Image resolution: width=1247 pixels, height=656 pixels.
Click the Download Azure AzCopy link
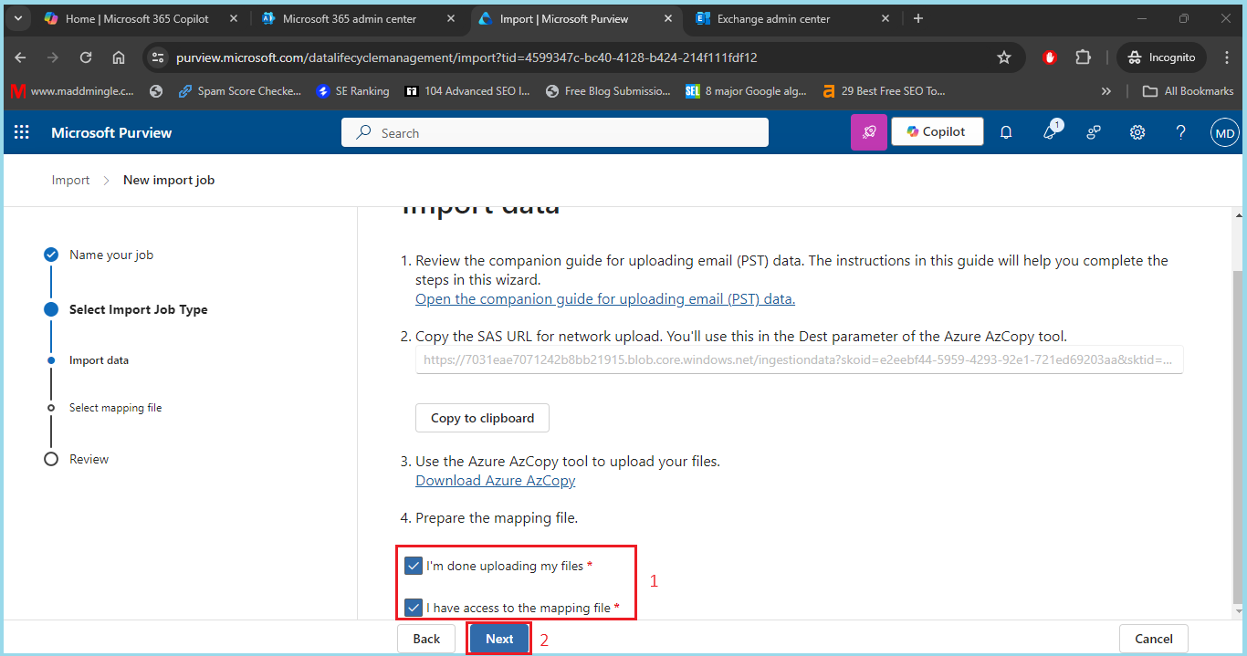(496, 481)
